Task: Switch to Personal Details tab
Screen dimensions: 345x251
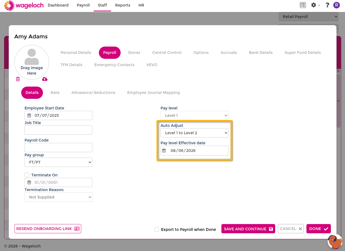Action: (x=76, y=53)
